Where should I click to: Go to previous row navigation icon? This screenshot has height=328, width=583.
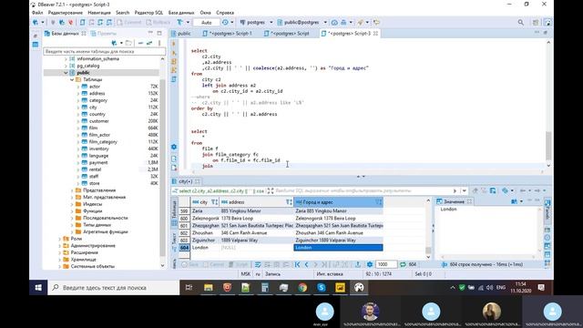(306, 264)
